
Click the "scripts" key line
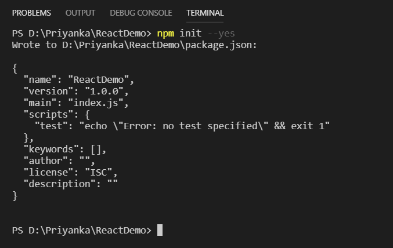point(56,114)
